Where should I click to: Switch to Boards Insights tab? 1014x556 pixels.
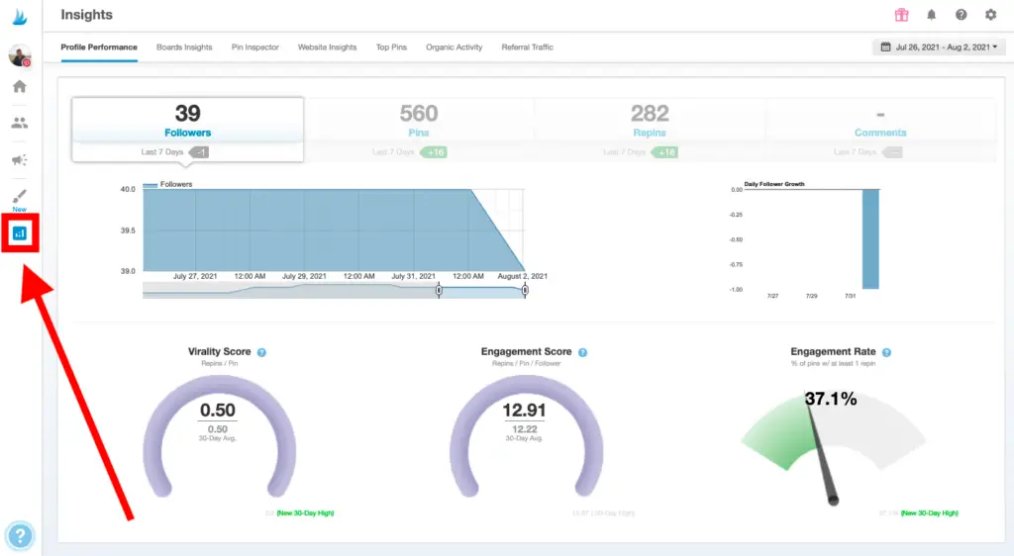coord(184,47)
